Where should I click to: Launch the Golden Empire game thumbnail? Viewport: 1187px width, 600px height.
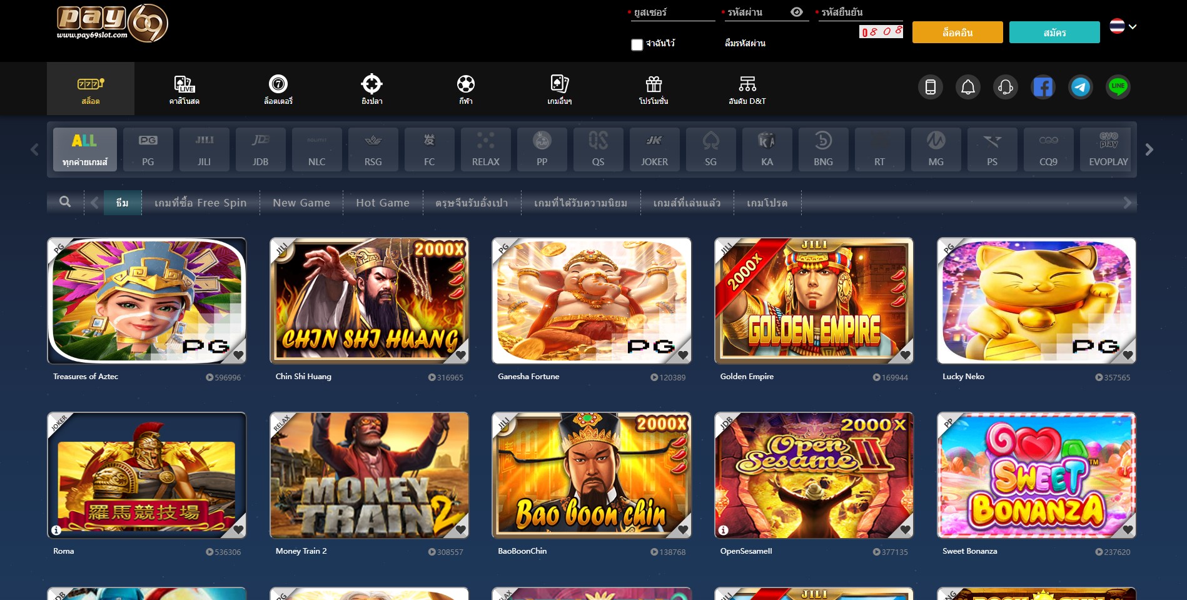pos(814,300)
